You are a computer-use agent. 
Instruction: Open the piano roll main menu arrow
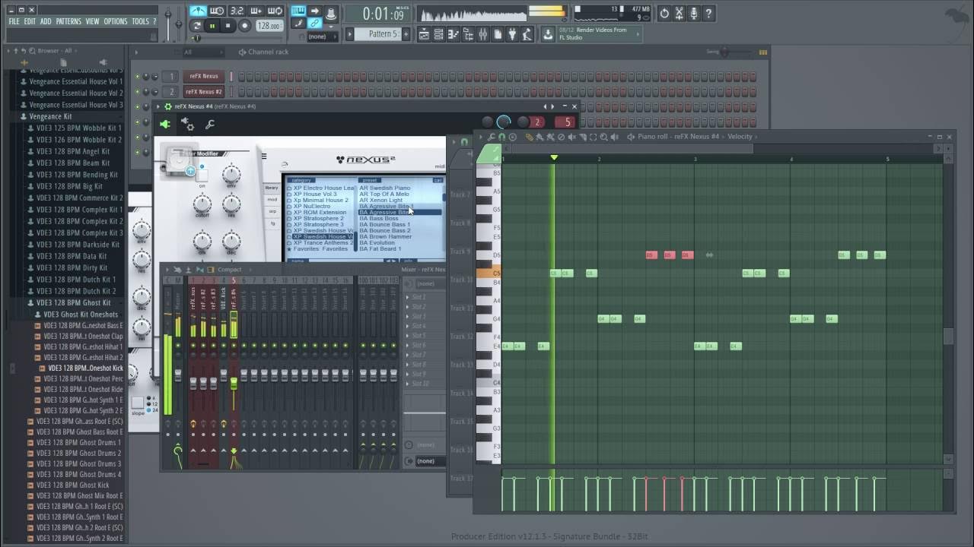pyautogui.click(x=481, y=137)
